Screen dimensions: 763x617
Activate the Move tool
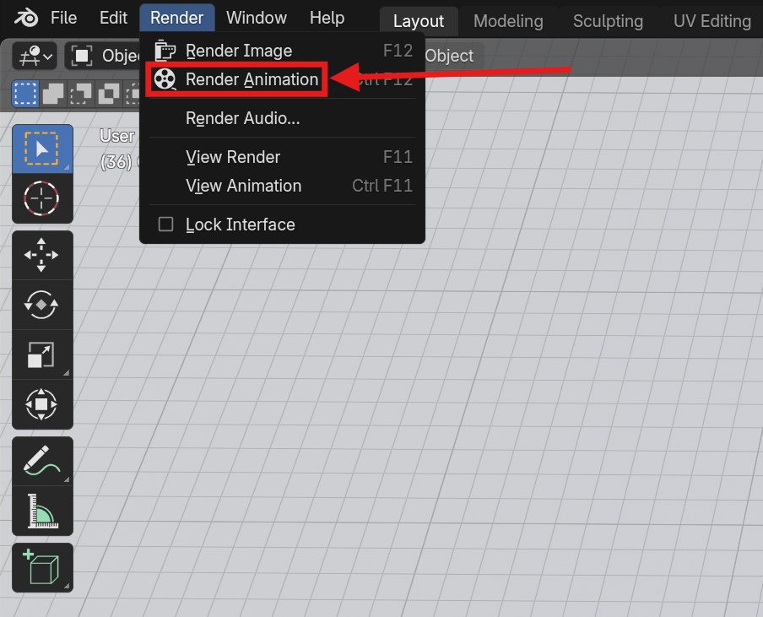pyautogui.click(x=42, y=255)
